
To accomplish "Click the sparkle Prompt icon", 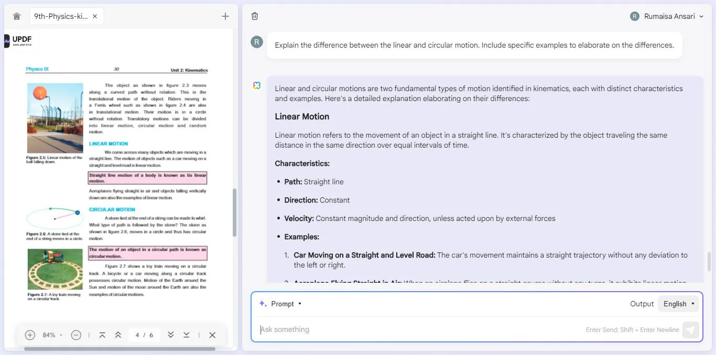I will tap(263, 304).
